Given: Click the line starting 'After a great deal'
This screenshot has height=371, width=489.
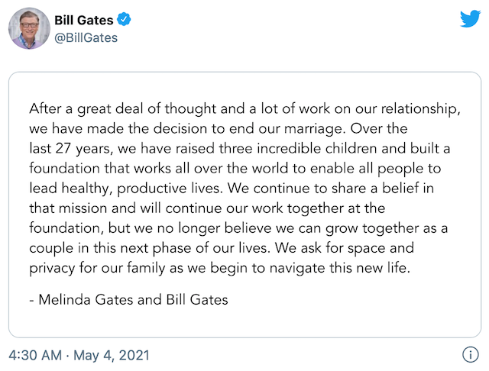Looking at the screenshot, I should (244, 109).
